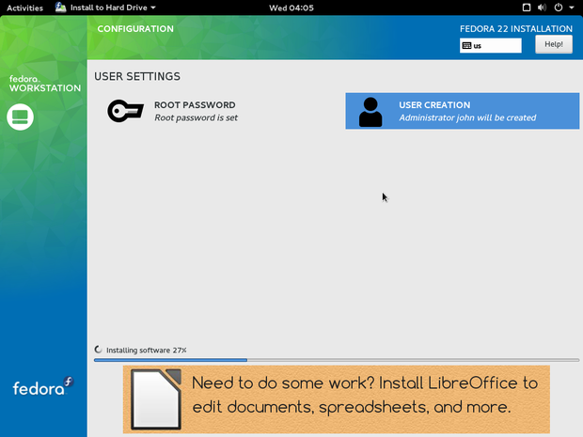Click the Fedora logo at sidebar bottom

(x=42, y=386)
